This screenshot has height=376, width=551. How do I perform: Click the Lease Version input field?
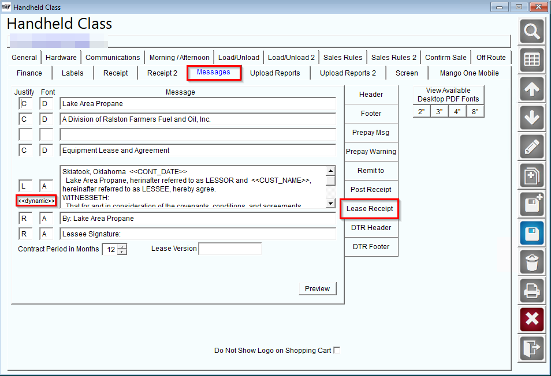[x=230, y=249]
